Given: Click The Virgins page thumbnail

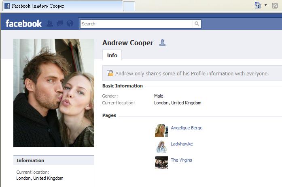Looking at the screenshot, I should (161, 163).
